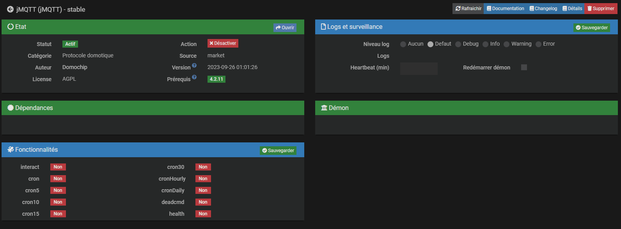The width and height of the screenshot is (621, 229).
Task: Select the Error log level
Action: [539, 44]
